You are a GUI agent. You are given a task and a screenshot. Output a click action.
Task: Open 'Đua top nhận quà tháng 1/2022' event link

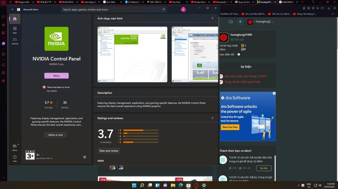(246, 76)
